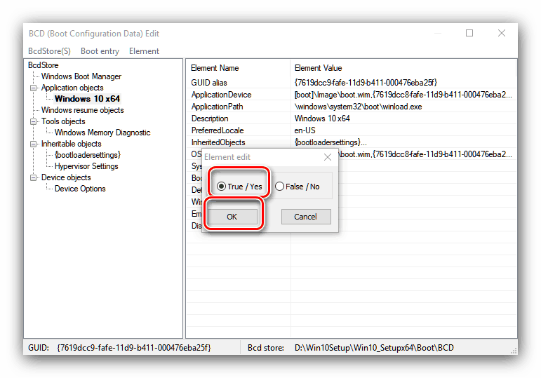The height and width of the screenshot is (378, 541).
Task: Select Windows resume objects in tree
Action: [x=83, y=110]
